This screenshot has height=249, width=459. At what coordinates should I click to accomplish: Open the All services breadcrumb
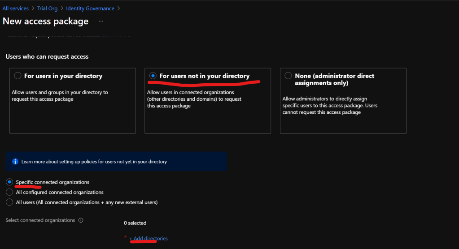click(15, 9)
